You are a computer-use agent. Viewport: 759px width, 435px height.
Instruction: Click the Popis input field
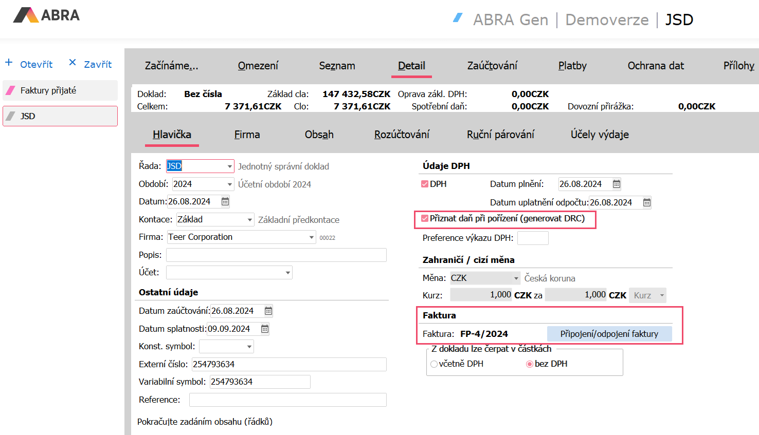276,255
